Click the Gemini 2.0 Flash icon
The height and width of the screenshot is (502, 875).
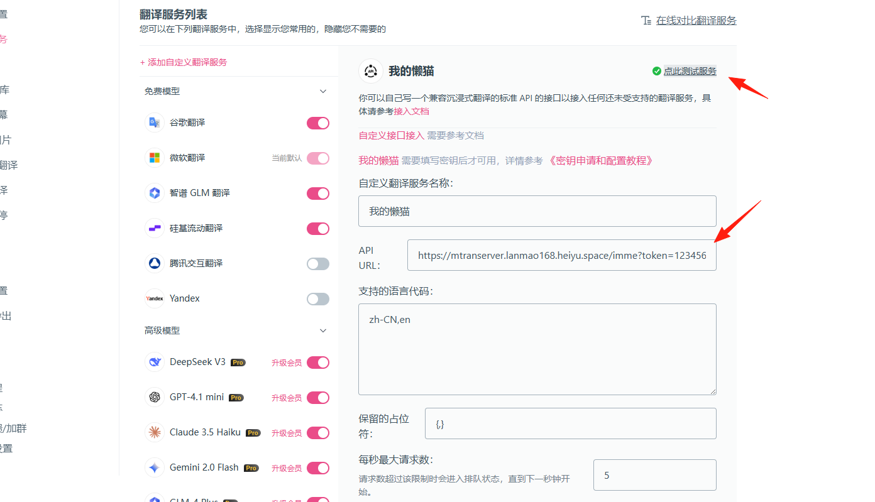point(155,467)
